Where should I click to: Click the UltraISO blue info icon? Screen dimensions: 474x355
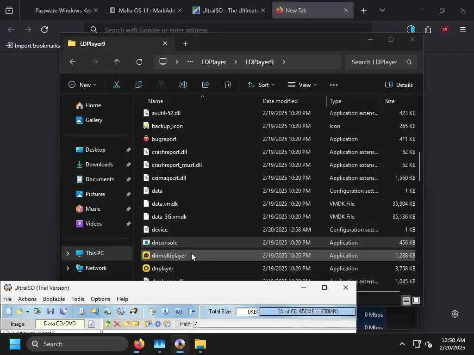point(165,311)
